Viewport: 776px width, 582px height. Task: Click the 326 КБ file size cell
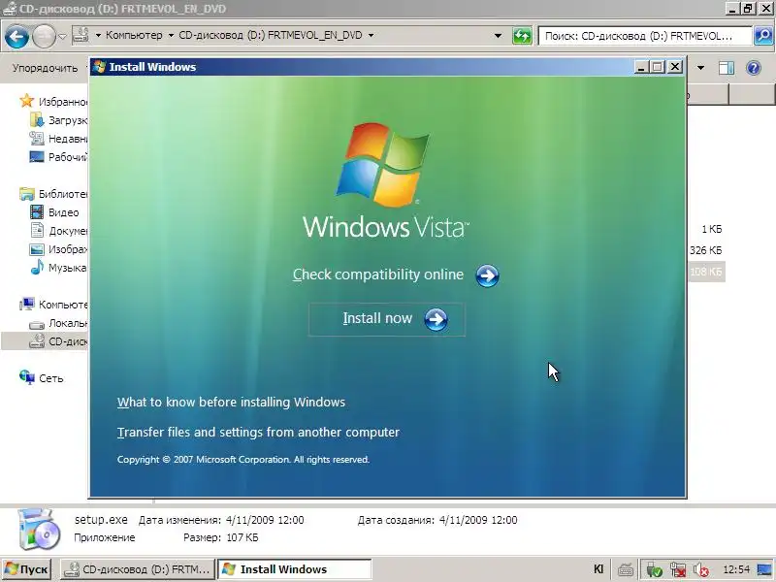click(706, 250)
